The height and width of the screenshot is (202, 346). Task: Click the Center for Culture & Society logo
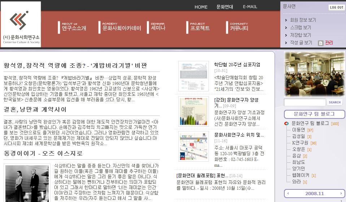(21, 24)
